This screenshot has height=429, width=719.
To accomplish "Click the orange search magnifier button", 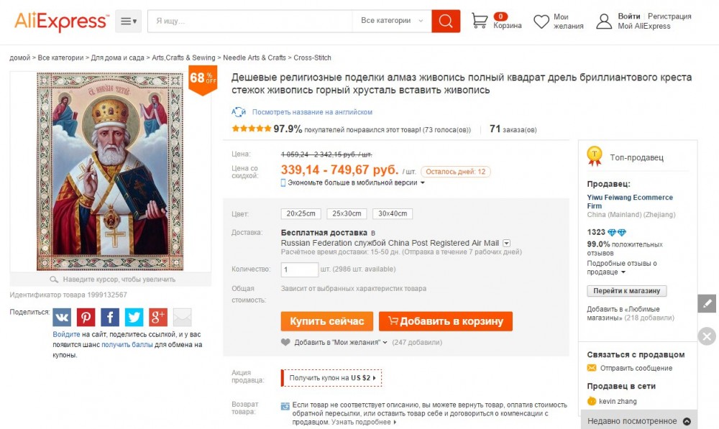I will click(x=446, y=21).
